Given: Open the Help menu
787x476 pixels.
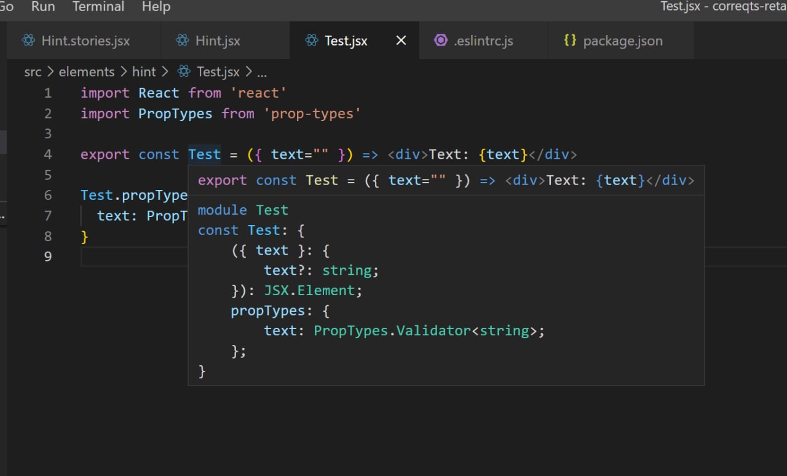Looking at the screenshot, I should pos(156,7).
